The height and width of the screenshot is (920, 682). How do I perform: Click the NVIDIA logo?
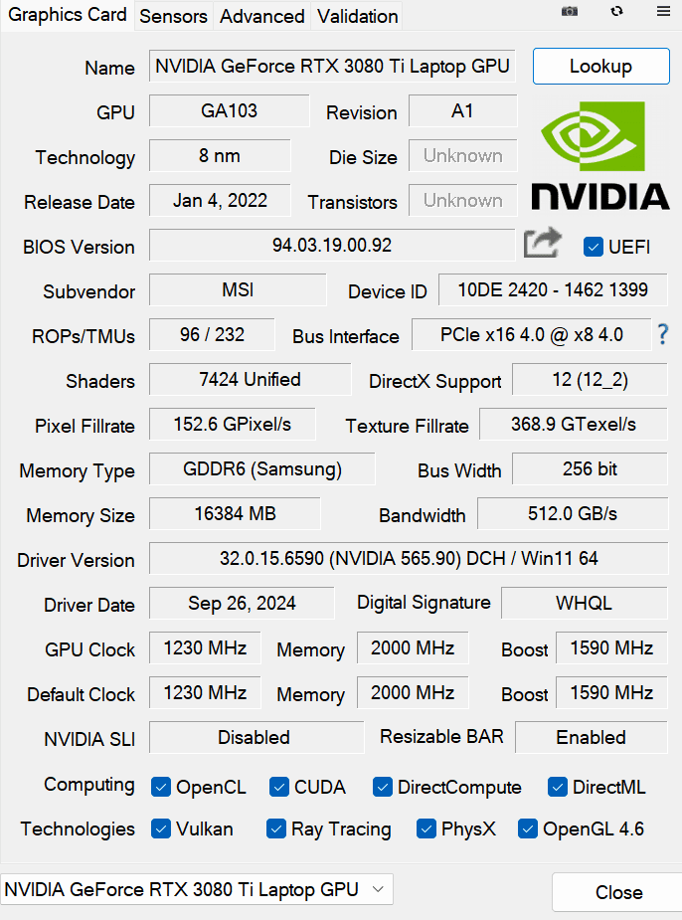point(599,157)
